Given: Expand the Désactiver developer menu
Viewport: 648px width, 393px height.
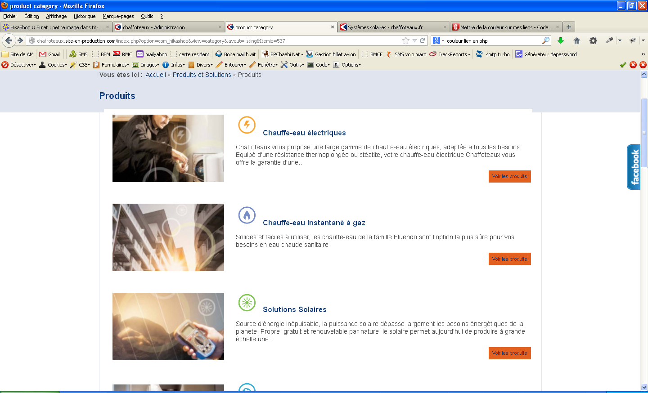Looking at the screenshot, I should 19,65.
